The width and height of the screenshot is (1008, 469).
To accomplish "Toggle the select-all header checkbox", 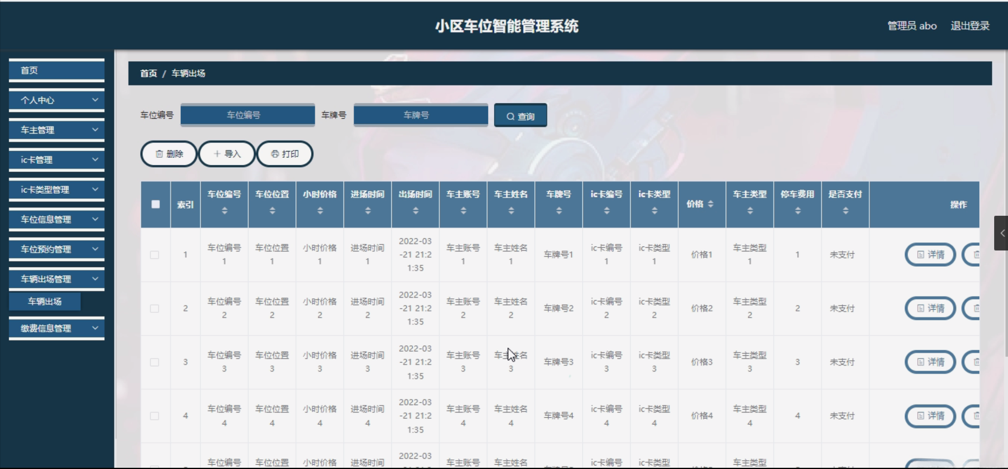I will [x=156, y=204].
